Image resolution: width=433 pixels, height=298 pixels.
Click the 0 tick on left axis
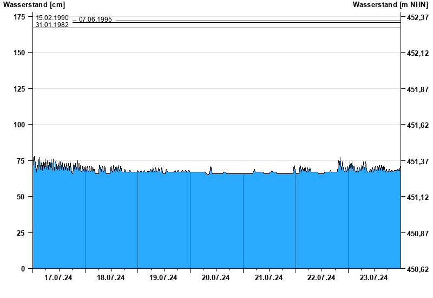click(x=23, y=269)
